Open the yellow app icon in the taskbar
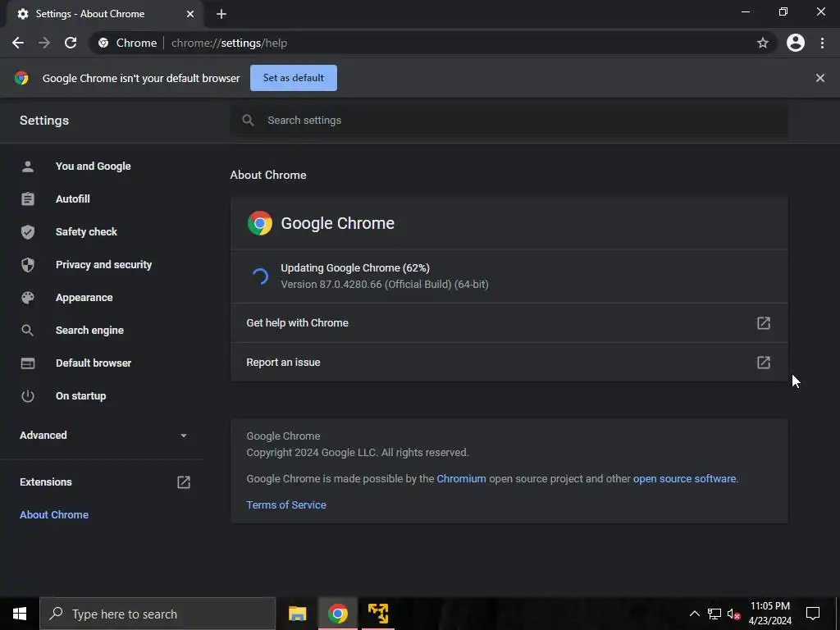Viewport: 840px width, 630px height. click(x=378, y=614)
